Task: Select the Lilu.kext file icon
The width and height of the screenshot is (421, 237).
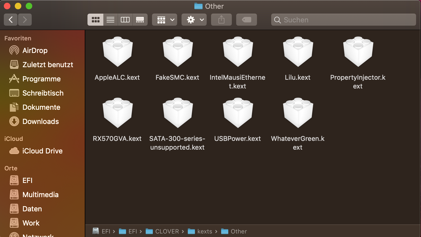Action: tap(298, 52)
